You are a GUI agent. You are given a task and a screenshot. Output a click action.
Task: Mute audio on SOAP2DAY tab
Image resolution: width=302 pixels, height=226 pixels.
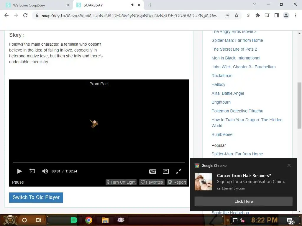(132, 5)
